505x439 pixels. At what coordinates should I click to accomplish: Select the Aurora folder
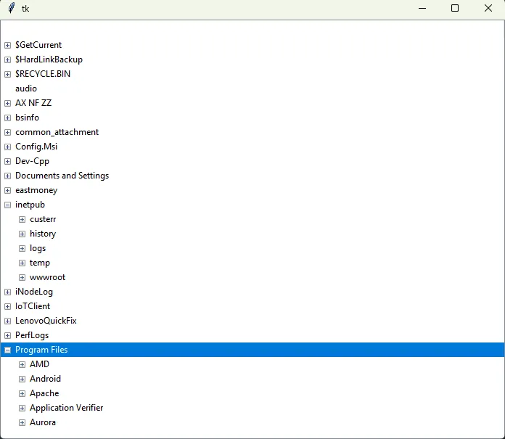pyautogui.click(x=43, y=422)
